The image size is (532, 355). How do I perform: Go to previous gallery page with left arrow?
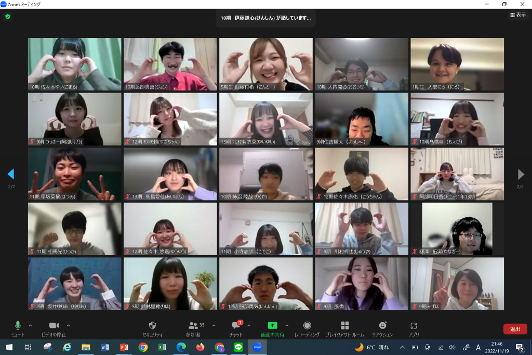click(11, 174)
